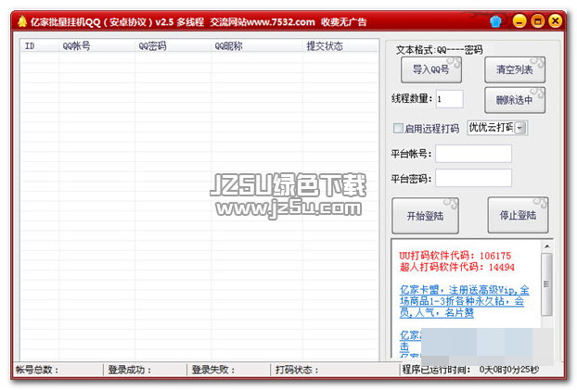Screen dimensions: 577x390
Task: Click the 导入QQ号 button
Action: coord(431,69)
